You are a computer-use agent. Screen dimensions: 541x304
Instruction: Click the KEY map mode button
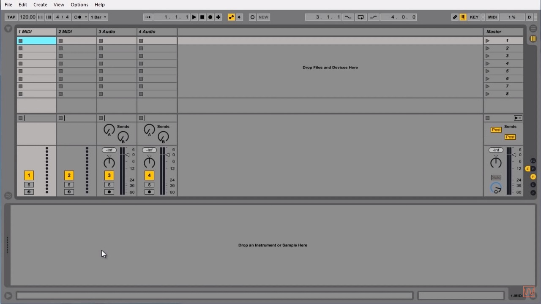point(474,17)
